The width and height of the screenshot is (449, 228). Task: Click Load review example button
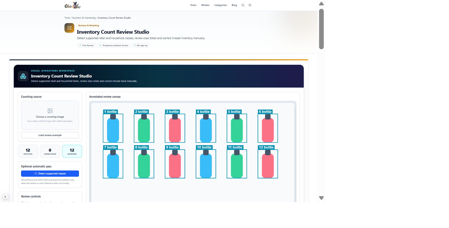point(50,135)
